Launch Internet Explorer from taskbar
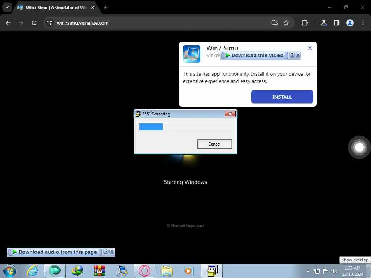Image resolution: width=371 pixels, height=278 pixels. [x=32, y=271]
